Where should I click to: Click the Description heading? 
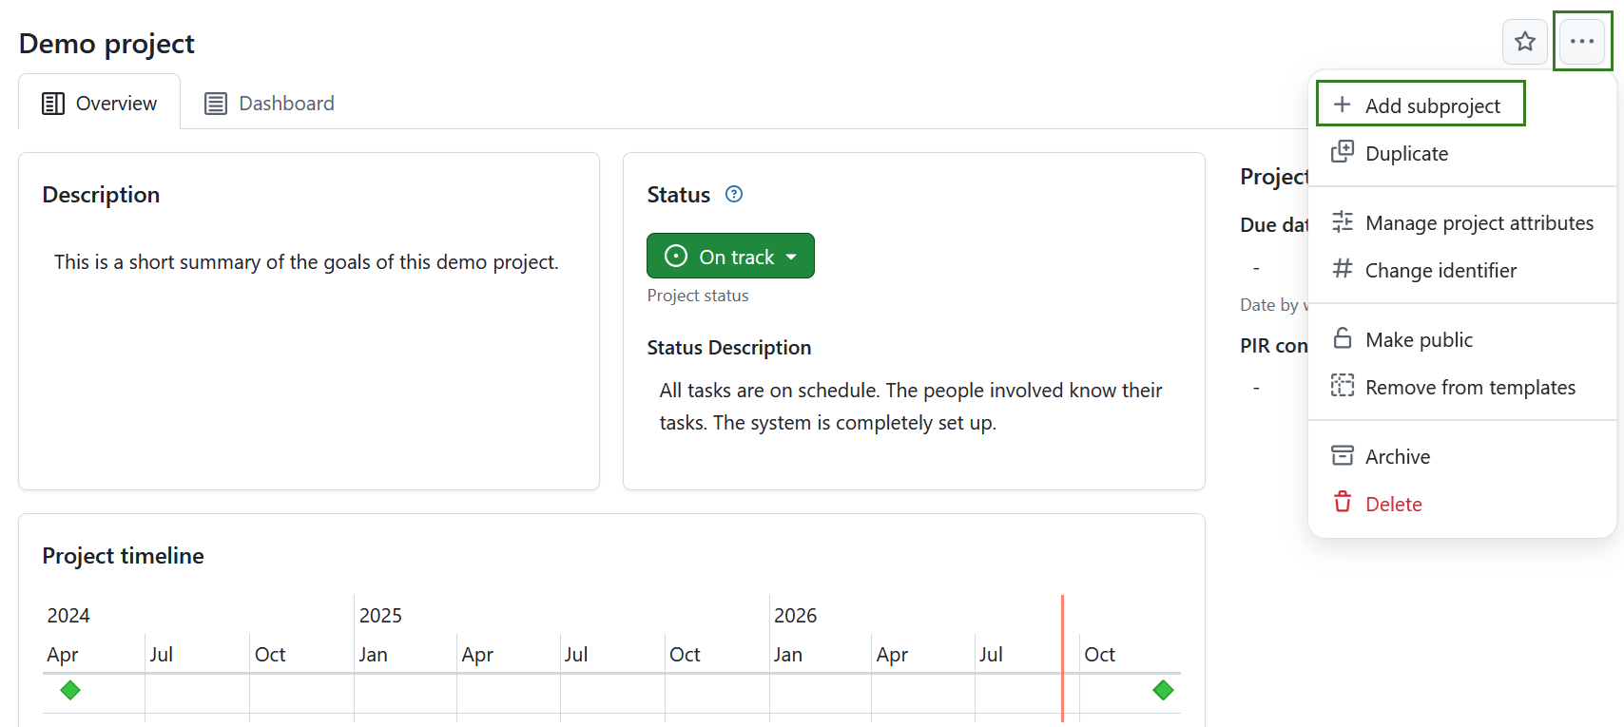[x=101, y=195]
